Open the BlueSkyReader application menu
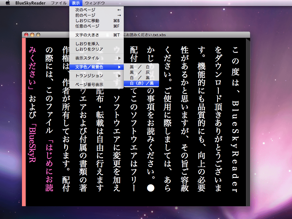This screenshot has width=292, height=219. point(30,3)
